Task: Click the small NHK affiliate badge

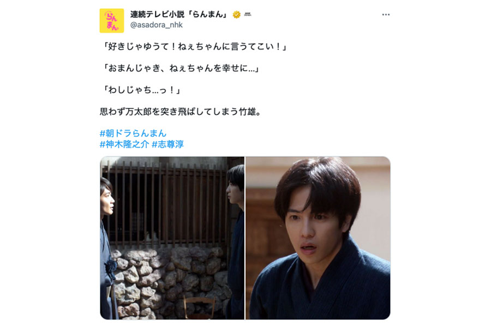Action: [248, 14]
